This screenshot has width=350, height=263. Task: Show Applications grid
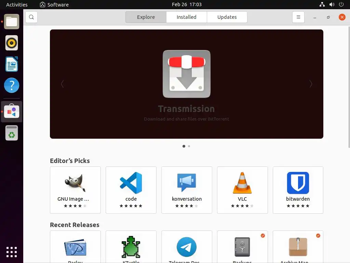[x=12, y=252]
